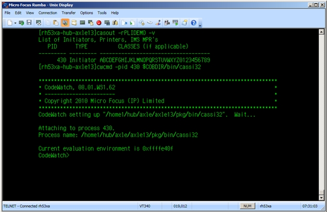
Task: Click the screen with pause bars icon
Action: 107,22
